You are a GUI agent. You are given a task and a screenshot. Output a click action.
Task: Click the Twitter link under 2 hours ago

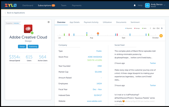coord(153,63)
